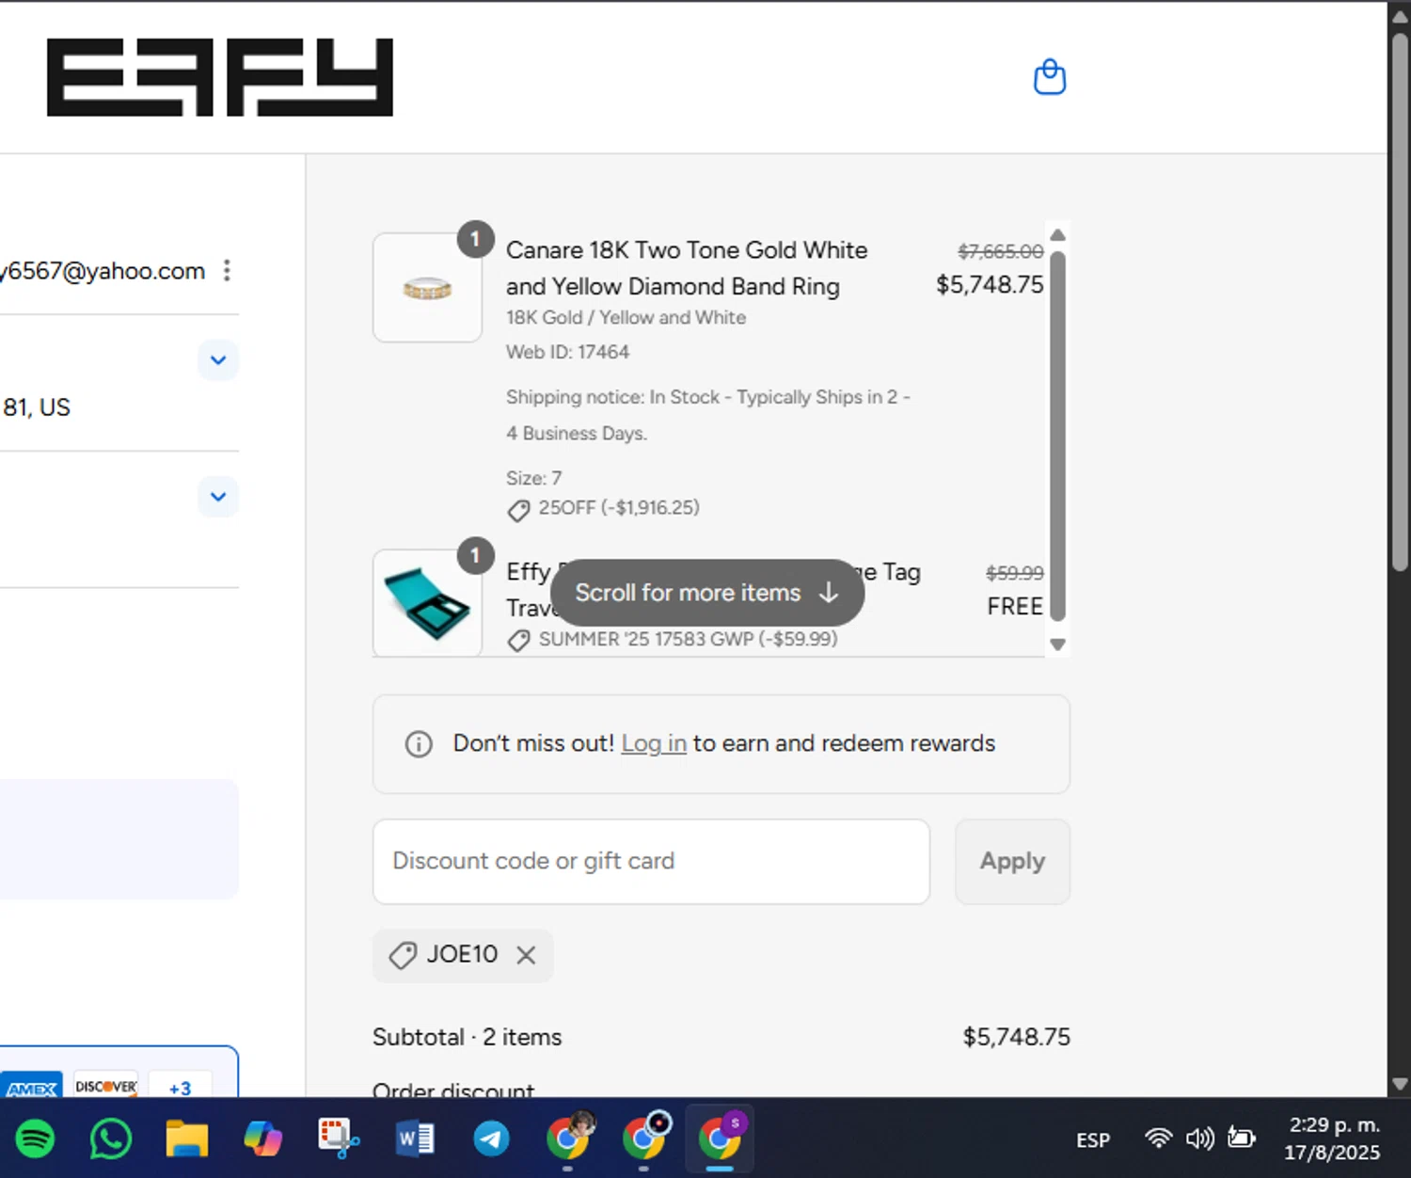Click the Size: 7 text

533,478
